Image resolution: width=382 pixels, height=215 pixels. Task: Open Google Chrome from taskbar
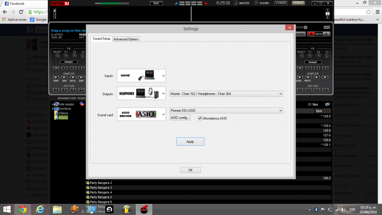[x=22, y=209]
